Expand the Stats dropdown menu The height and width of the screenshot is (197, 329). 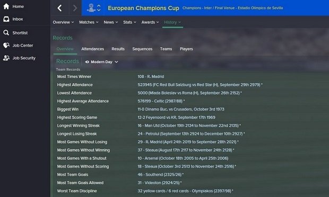[x=129, y=22]
